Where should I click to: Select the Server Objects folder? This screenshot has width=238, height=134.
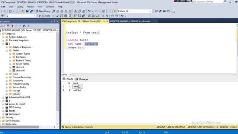tap(12, 121)
